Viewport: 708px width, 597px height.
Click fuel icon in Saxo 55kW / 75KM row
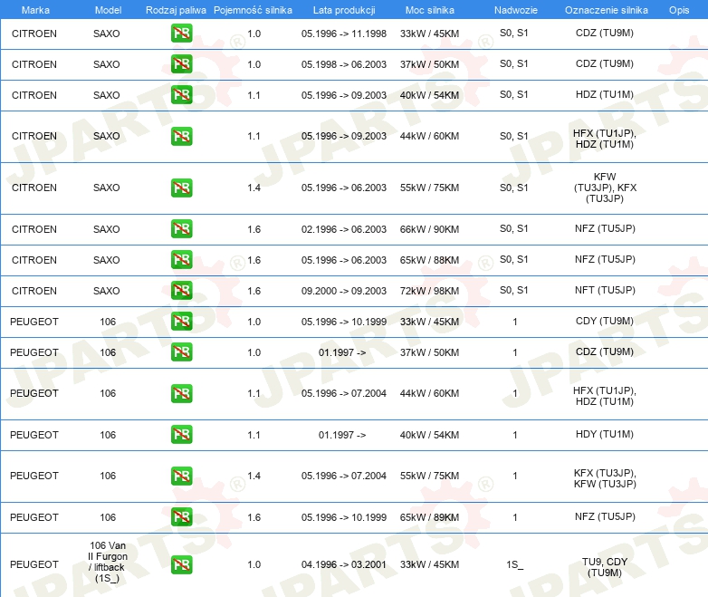tap(181, 188)
